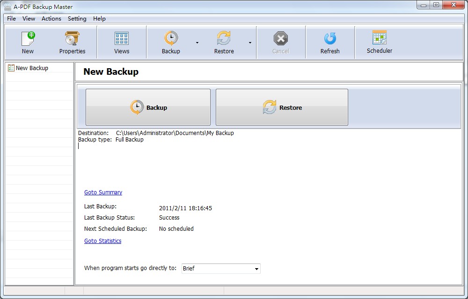Screen dimensions: 468x299
Task: Follow the Goto Statistics link
Action: click(x=102, y=241)
